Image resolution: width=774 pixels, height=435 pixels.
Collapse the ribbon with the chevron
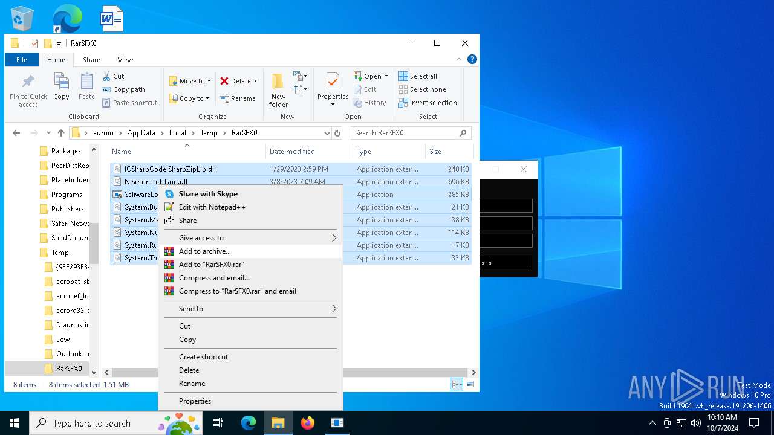(458, 59)
